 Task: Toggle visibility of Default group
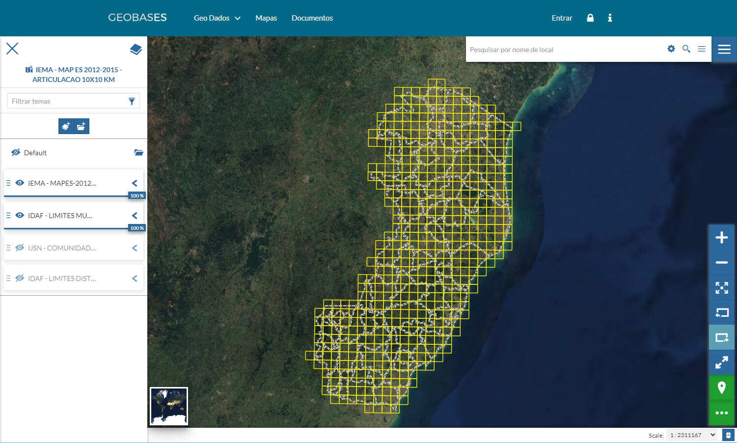coord(16,153)
